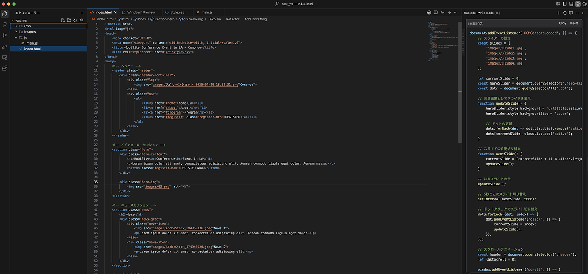Open the Source Control view

pos(5,36)
